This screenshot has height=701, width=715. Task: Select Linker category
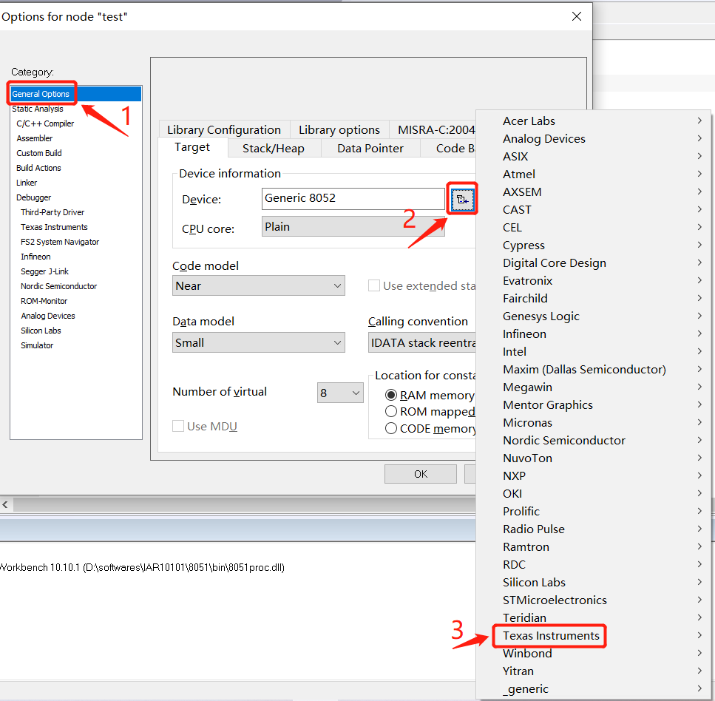27,183
